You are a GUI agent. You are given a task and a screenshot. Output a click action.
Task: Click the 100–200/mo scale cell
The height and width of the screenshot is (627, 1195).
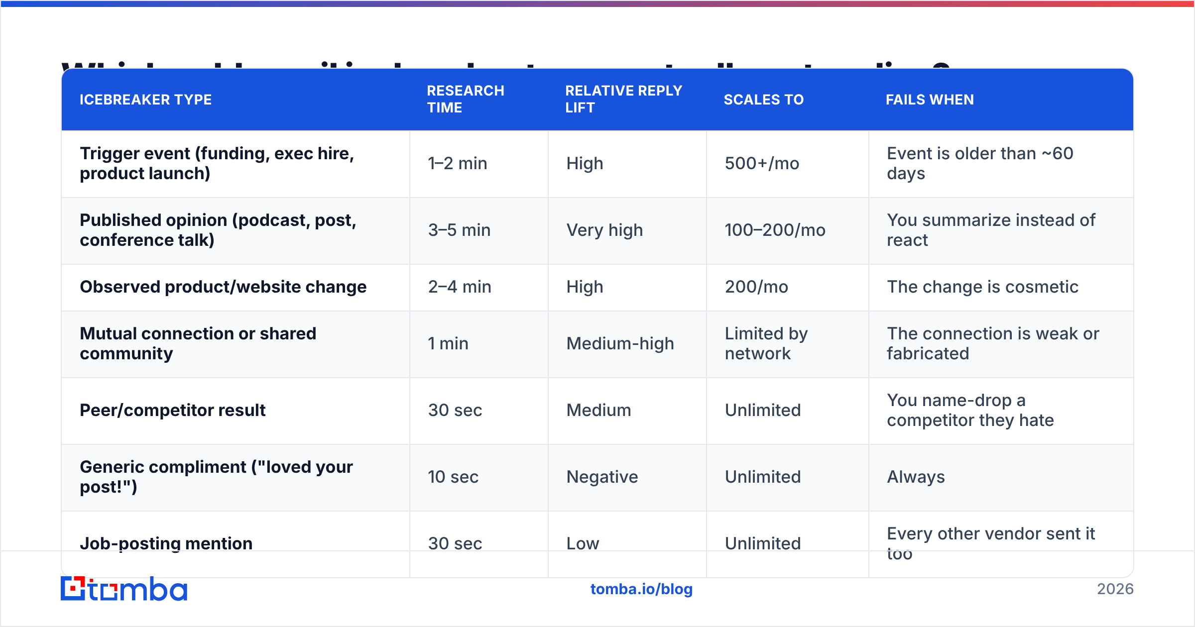tap(775, 230)
